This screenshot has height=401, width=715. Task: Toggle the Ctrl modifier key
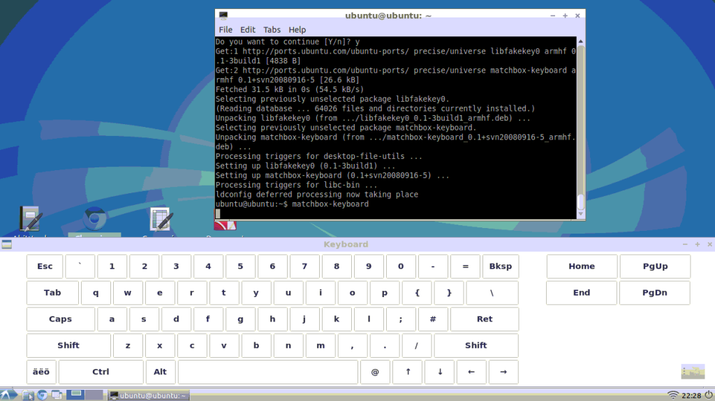[x=101, y=372]
